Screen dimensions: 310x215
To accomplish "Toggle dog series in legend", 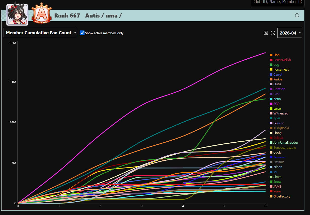I will tap(274, 65).
